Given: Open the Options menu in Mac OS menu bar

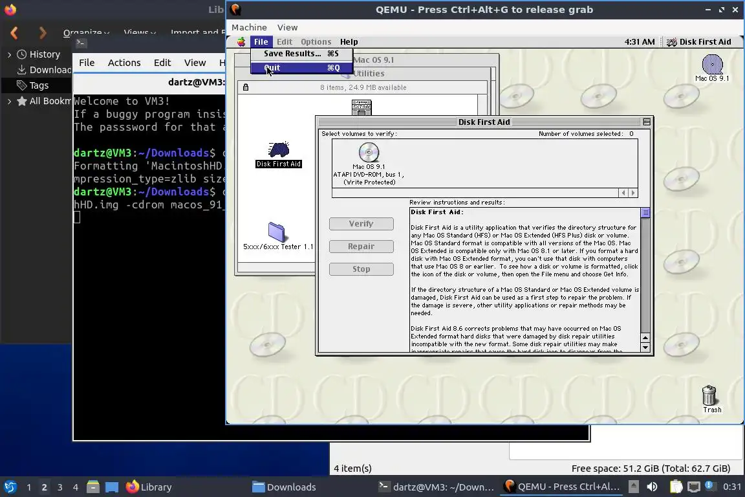Looking at the screenshot, I should click(x=316, y=42).
